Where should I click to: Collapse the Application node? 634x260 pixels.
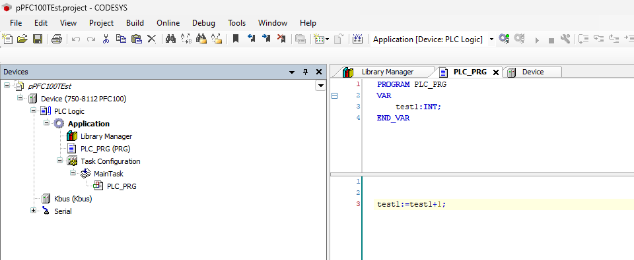pyautogui.click(x=46, y=122)
